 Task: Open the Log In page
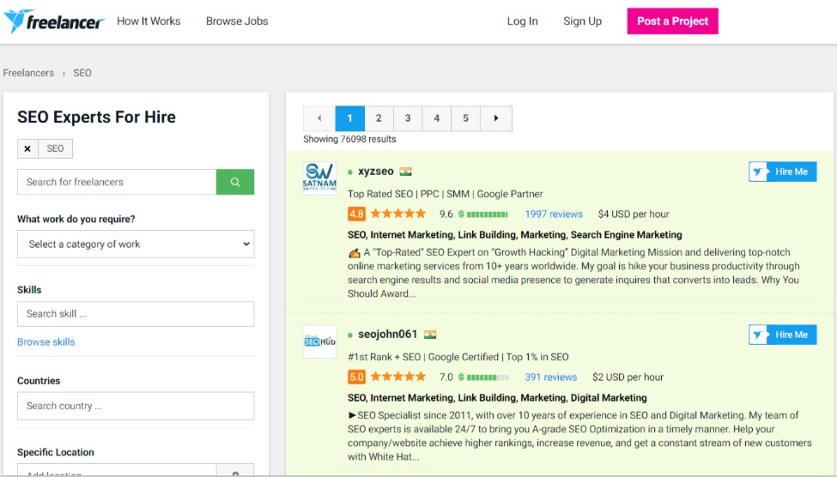522,21
